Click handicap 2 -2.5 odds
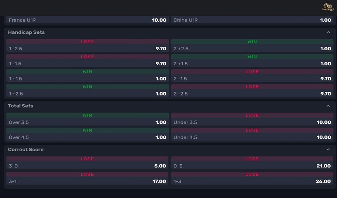337x198 pixels. pos(252,94)
